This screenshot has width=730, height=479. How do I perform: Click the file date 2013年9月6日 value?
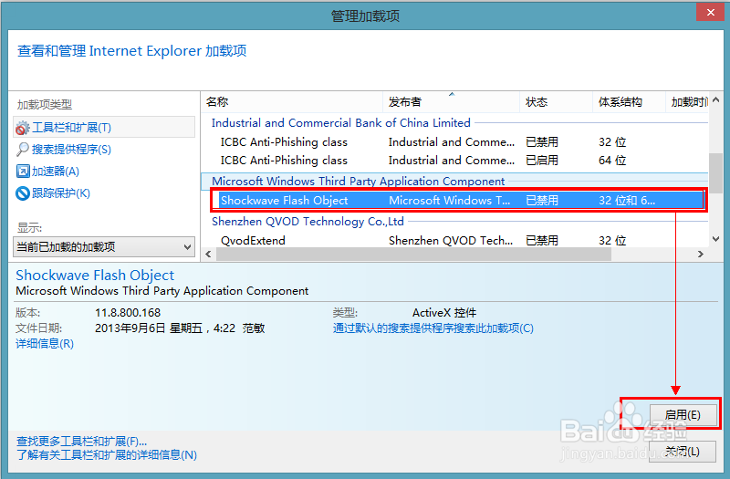(x=180, y=328)
